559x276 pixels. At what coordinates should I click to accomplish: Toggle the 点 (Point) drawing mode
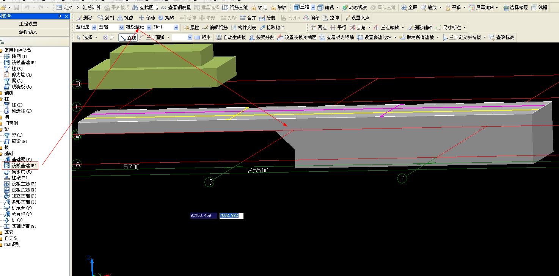point(109,38)
